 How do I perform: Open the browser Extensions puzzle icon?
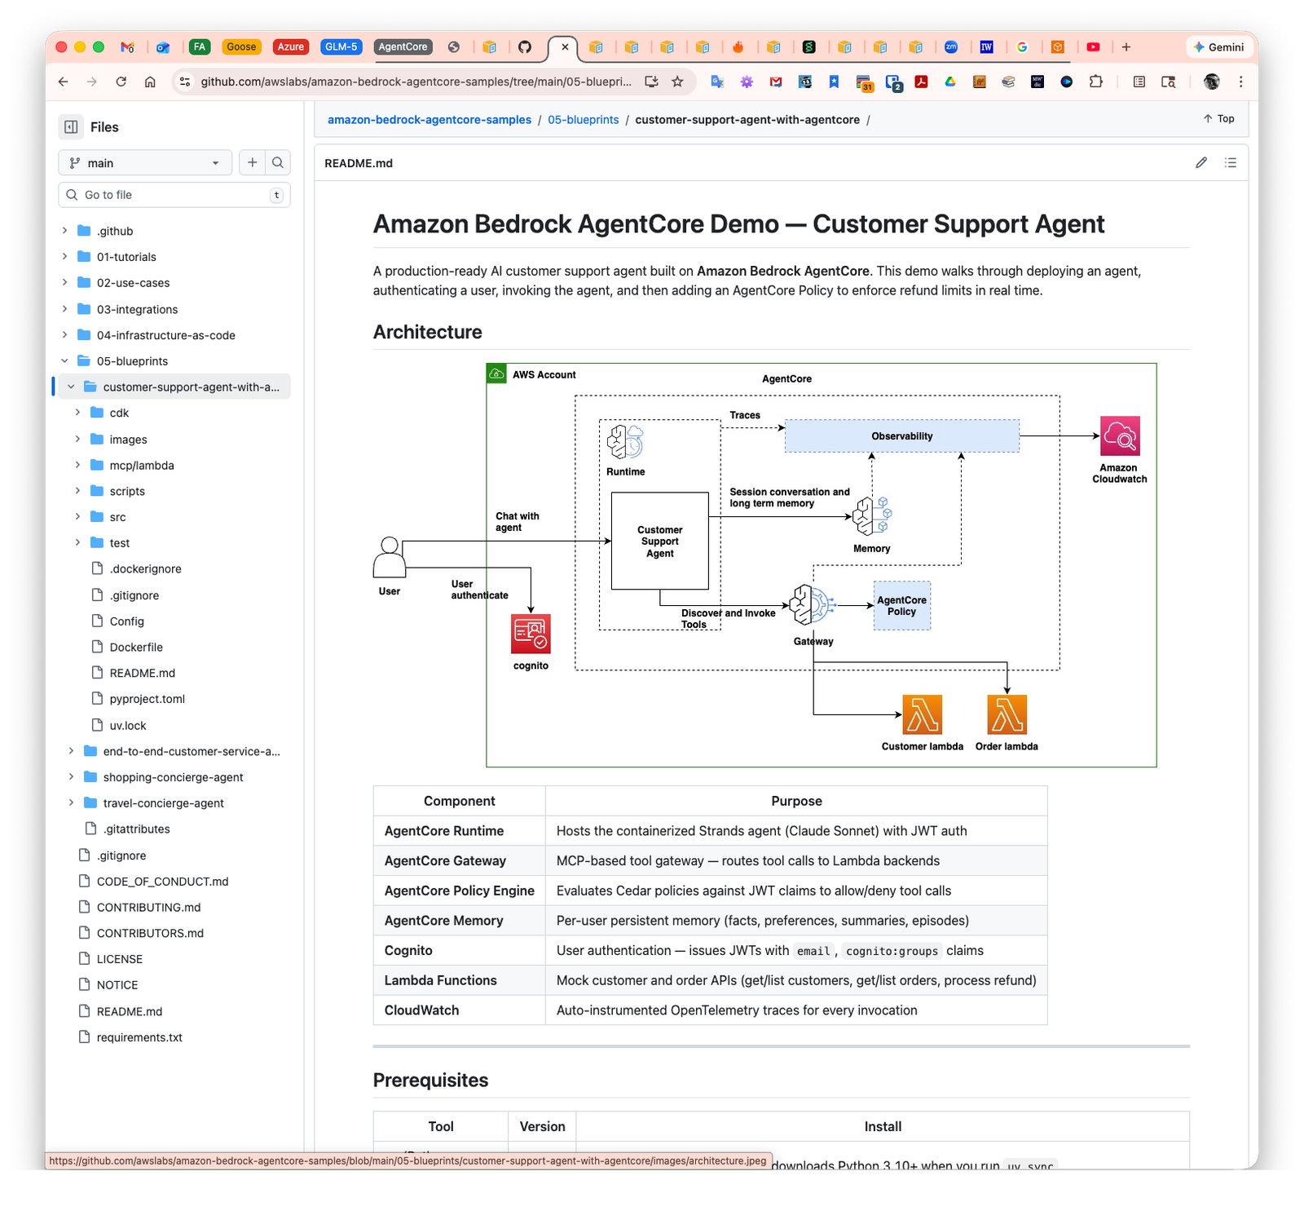tap(1096, 82)
